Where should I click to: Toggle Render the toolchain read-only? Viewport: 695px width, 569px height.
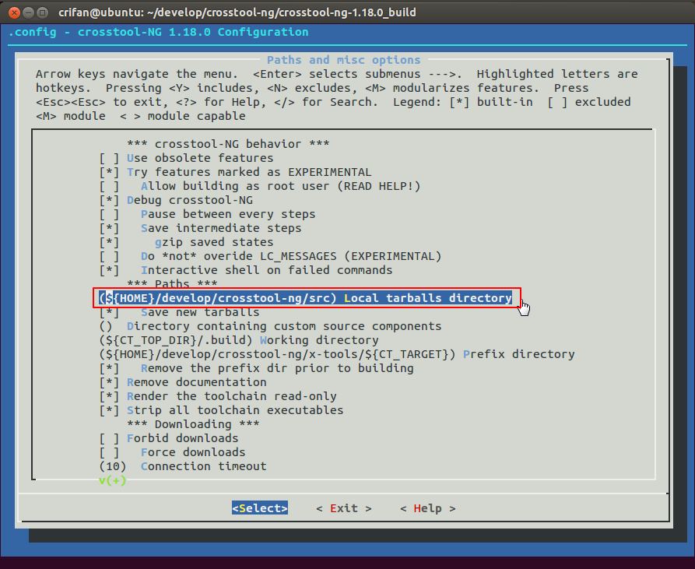click(218, 396)
